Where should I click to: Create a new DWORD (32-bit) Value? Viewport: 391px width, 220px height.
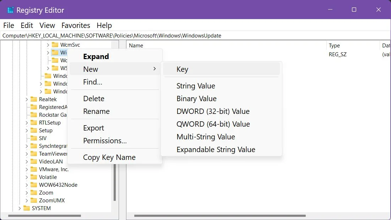[221, 111]
